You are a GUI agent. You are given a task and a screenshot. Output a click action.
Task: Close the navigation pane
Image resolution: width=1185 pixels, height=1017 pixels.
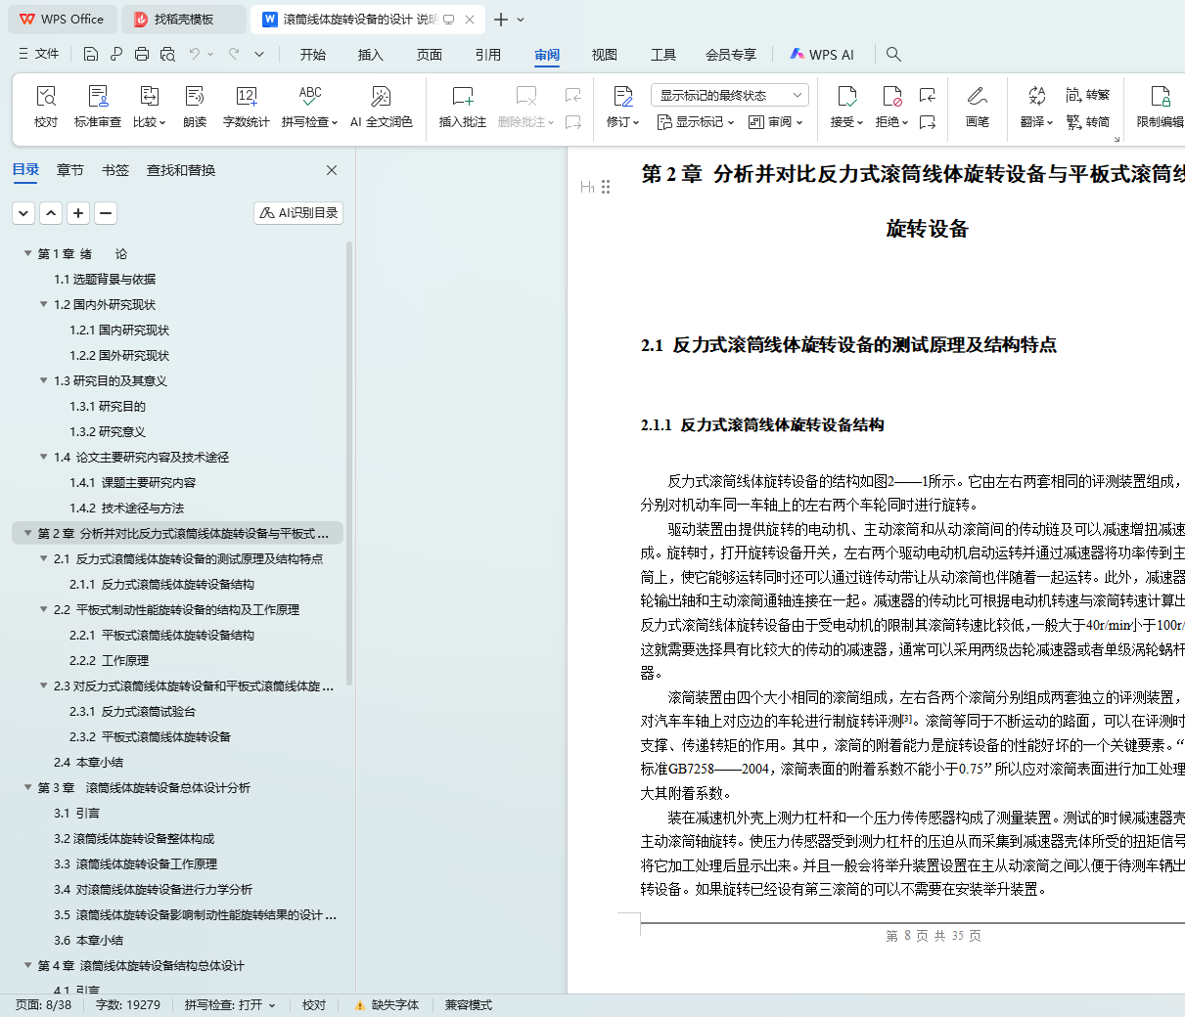tap(332, 170)
